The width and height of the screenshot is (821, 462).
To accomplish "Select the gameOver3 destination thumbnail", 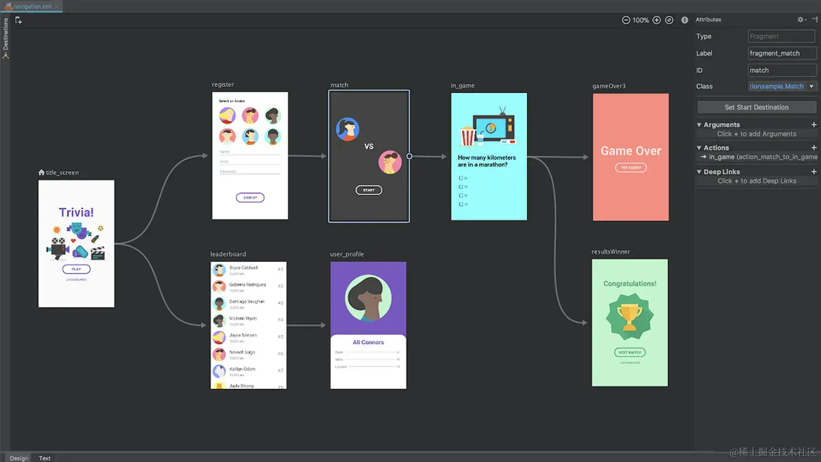I will pyautogui.click(x=631, y=157).
